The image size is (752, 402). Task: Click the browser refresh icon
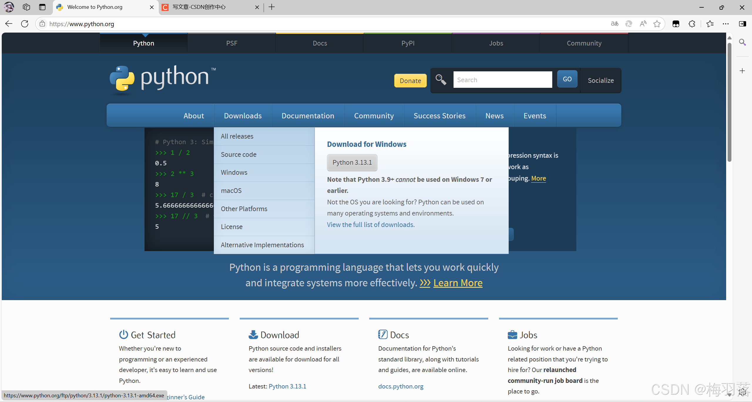coord(25,24)
